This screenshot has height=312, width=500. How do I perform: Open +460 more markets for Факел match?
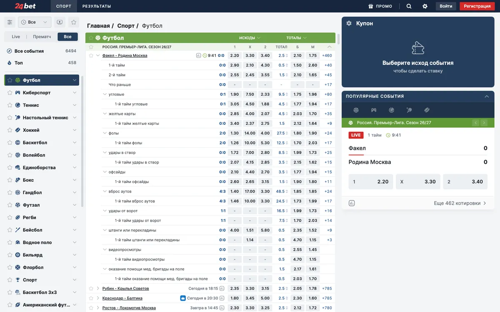point(327,55)
